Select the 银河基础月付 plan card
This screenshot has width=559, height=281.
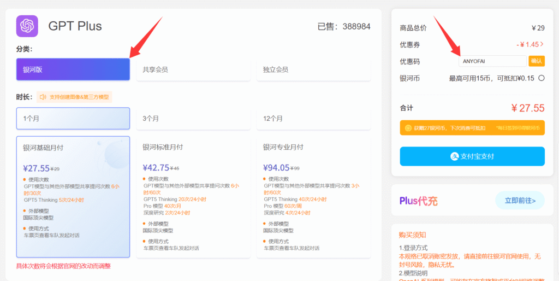pyautogui.click(x=73, y=197)
